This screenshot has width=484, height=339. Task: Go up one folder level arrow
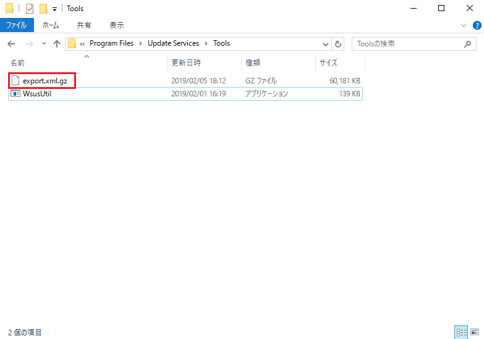coord(57,44)
